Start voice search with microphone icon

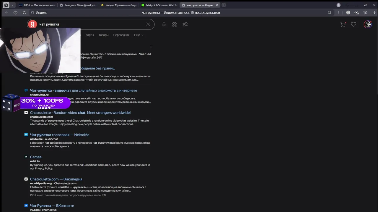click(164, 24)
